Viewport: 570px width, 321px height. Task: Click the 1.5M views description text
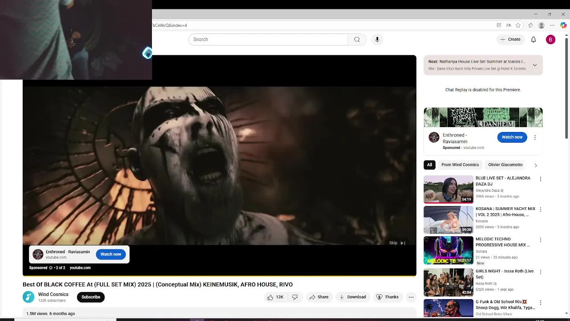point(50,313)
